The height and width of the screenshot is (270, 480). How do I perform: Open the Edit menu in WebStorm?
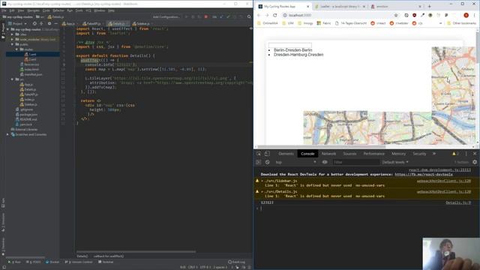12,10
